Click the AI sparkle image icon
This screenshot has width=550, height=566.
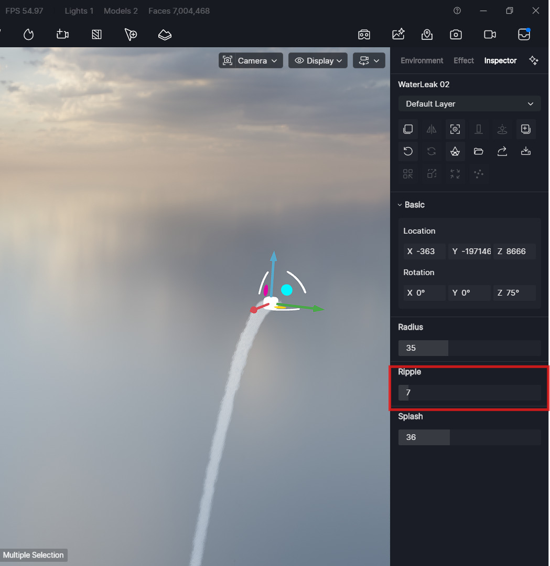click(398, 35)
